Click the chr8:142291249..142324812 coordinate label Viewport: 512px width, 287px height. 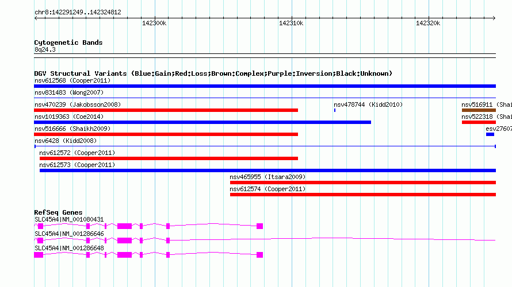tap(78, 13)
